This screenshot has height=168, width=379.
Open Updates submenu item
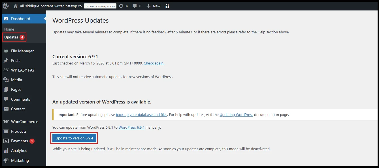pyautogui.click(x=11, y=37)
